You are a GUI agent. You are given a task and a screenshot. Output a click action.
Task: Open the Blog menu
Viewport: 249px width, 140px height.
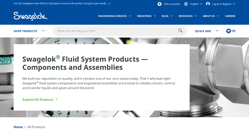[167, 16]
